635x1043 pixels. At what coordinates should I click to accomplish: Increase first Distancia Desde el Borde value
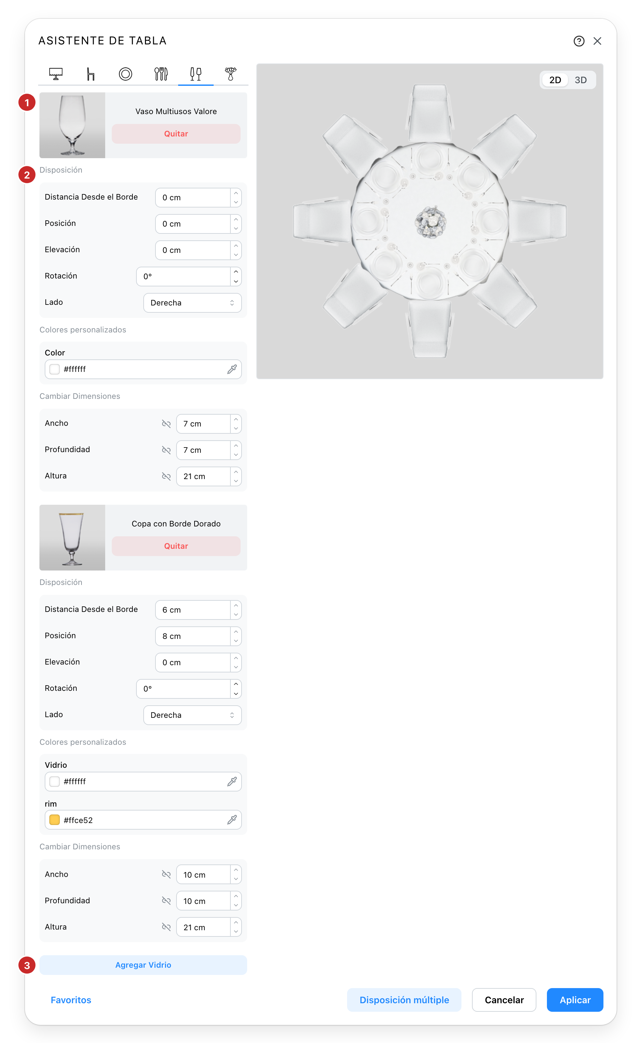236,193
